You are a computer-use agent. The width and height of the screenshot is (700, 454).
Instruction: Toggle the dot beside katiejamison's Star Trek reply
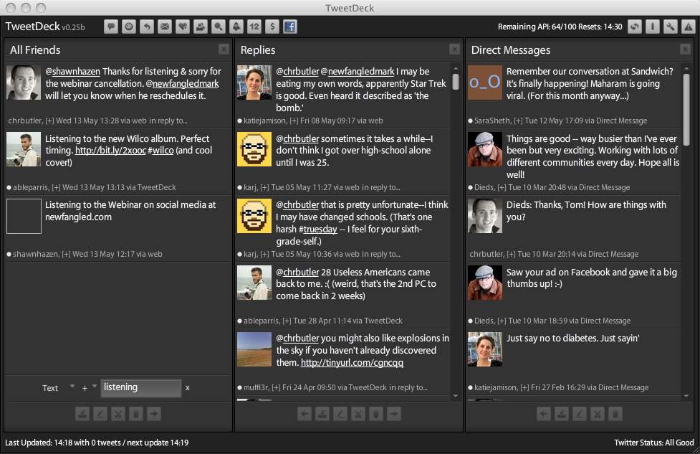tap(240, 120)
